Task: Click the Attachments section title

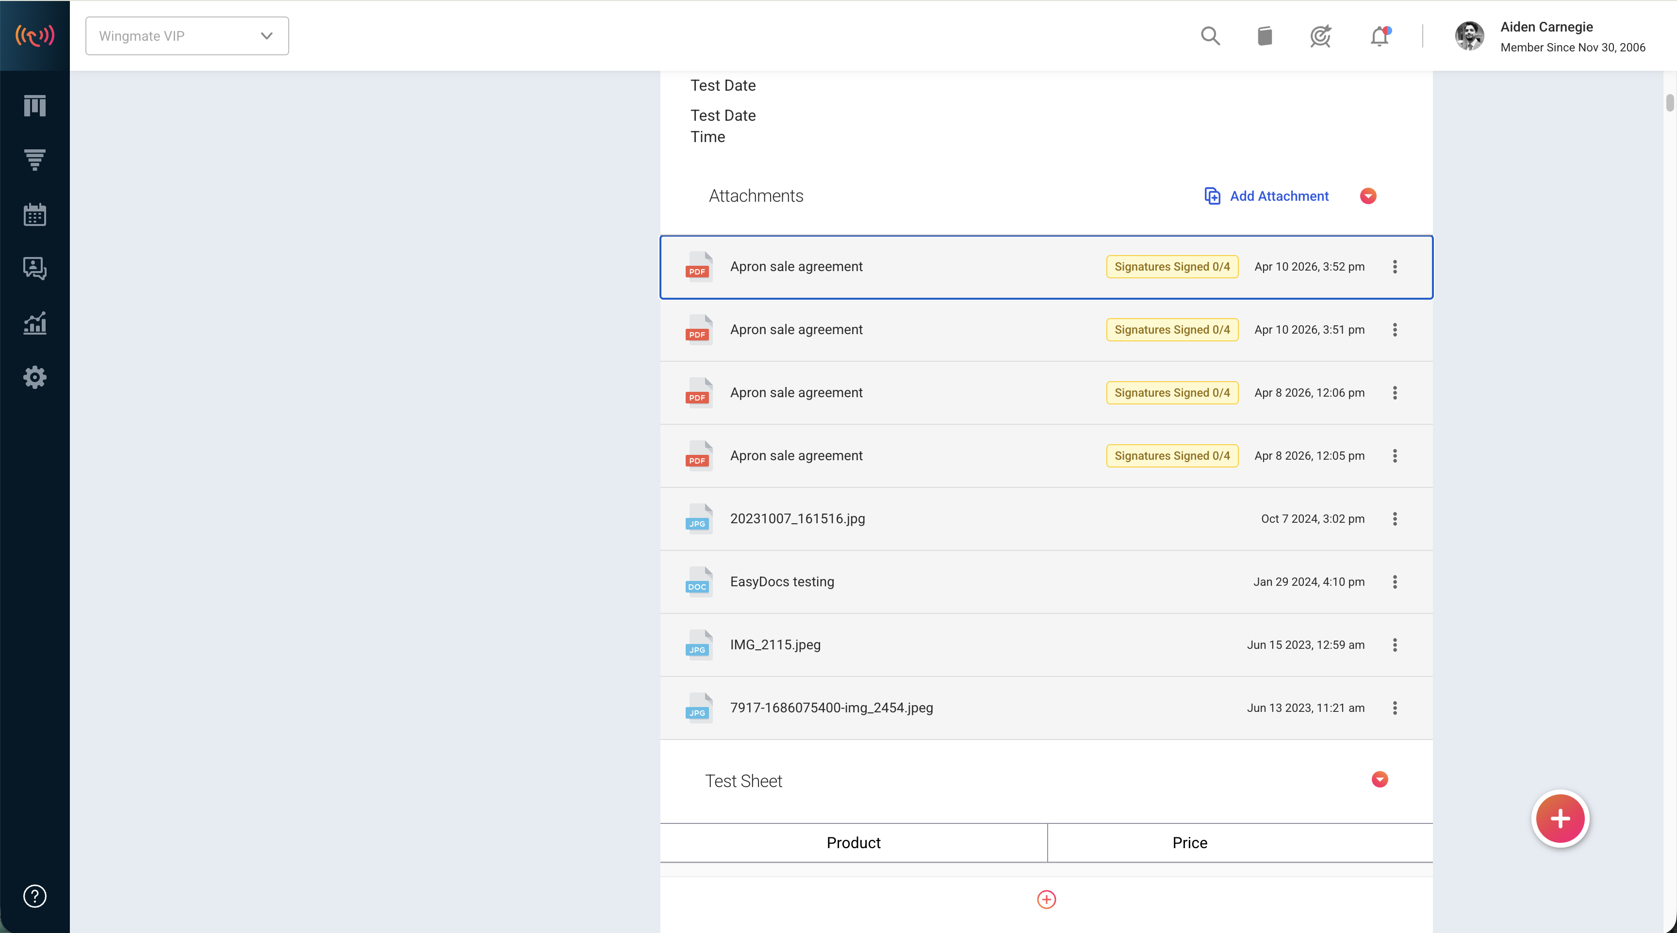Action: pos(756,196)
